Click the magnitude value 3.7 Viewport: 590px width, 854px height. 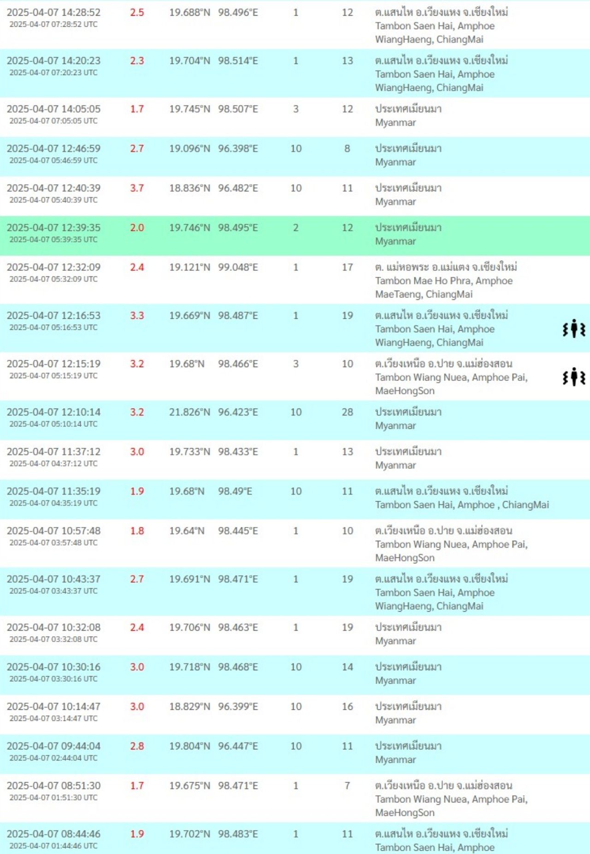137,188
